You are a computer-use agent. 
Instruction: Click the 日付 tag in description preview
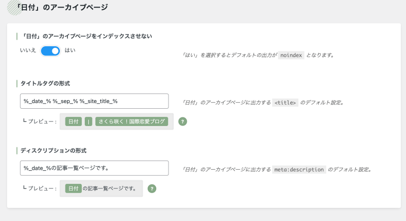tap(74, 188)
